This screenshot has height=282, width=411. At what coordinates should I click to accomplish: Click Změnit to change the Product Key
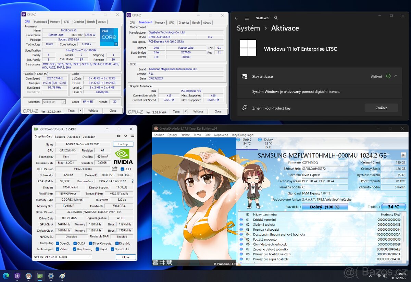point(381,108)
